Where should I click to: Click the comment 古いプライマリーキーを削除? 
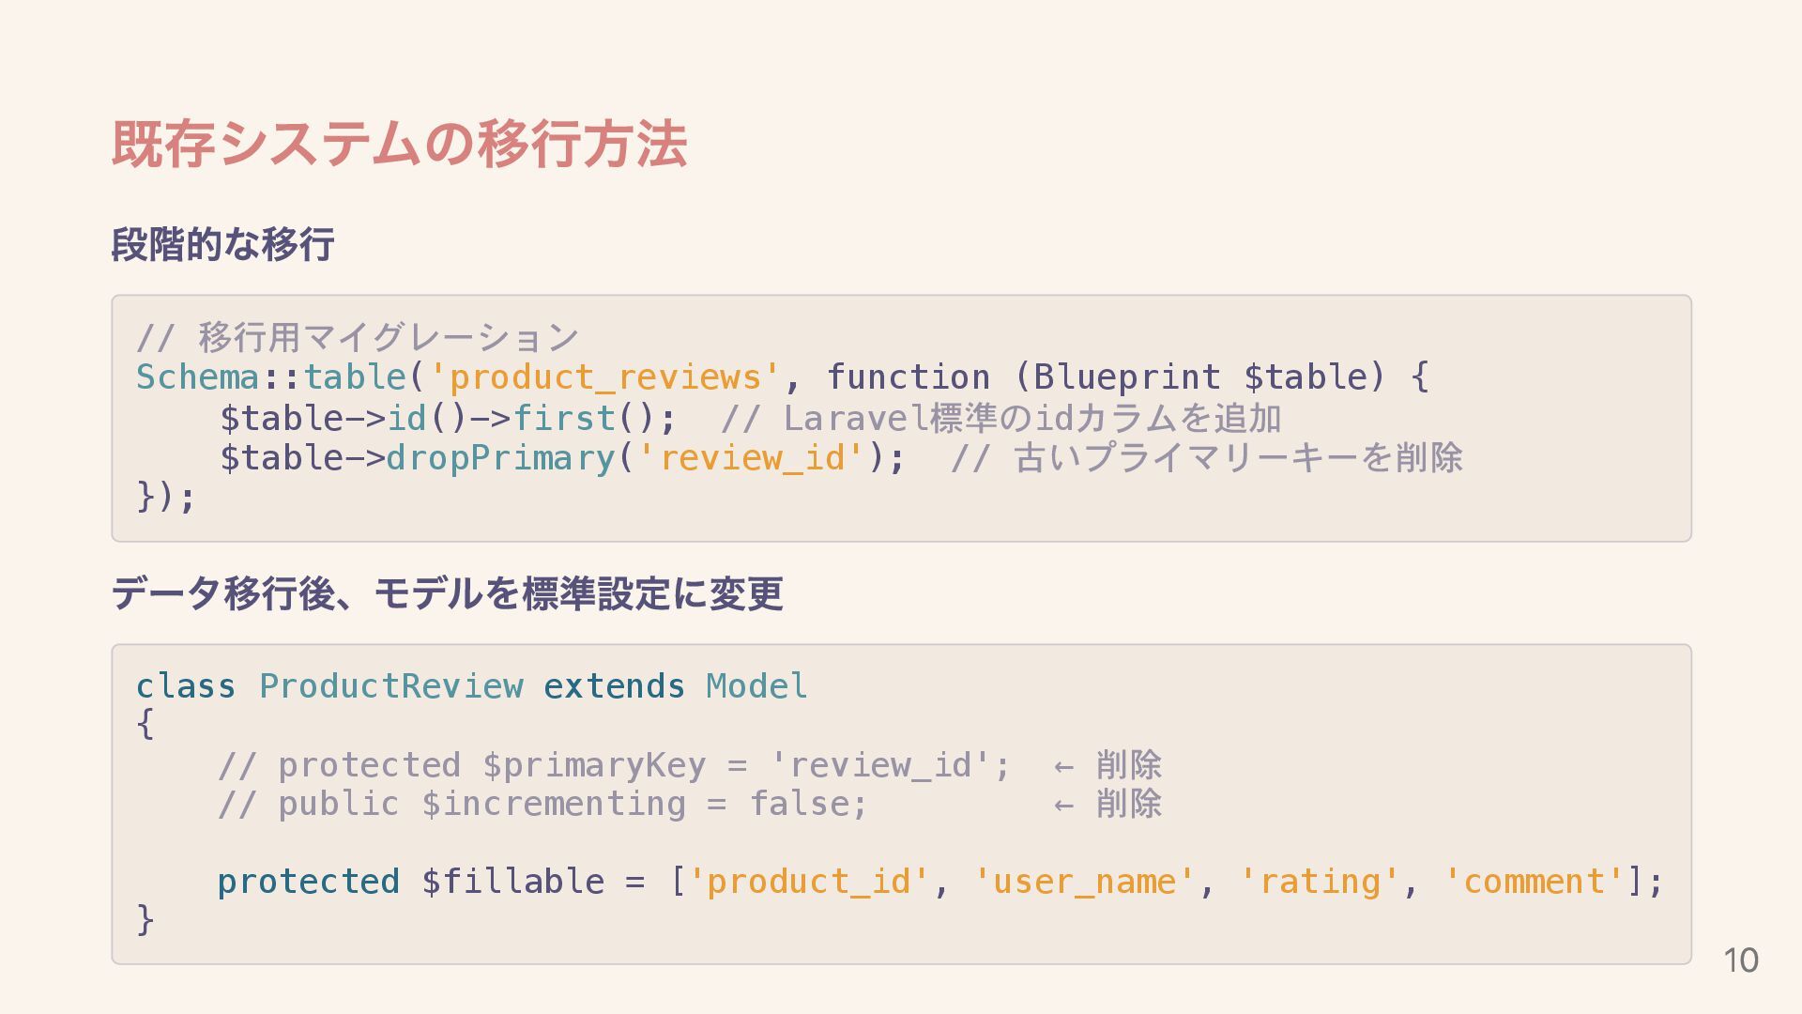pyautogui.click(x=1206, y=458)
